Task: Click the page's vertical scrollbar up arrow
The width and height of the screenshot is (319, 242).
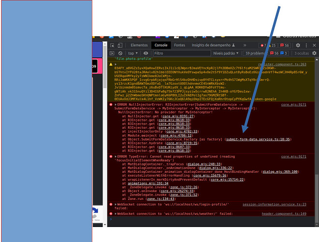Action: click(105, 44)
